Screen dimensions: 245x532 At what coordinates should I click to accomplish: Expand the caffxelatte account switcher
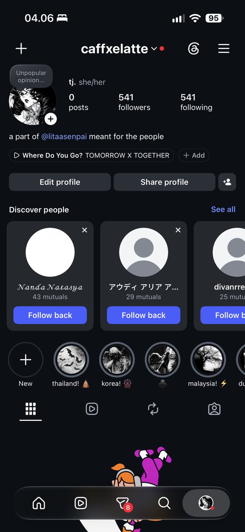[119, 49]
